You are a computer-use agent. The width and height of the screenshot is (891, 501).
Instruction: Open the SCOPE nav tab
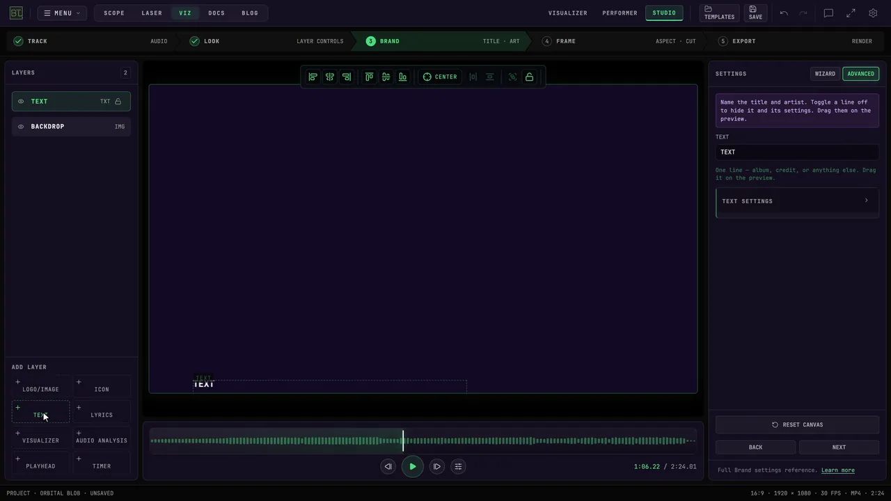114,13
